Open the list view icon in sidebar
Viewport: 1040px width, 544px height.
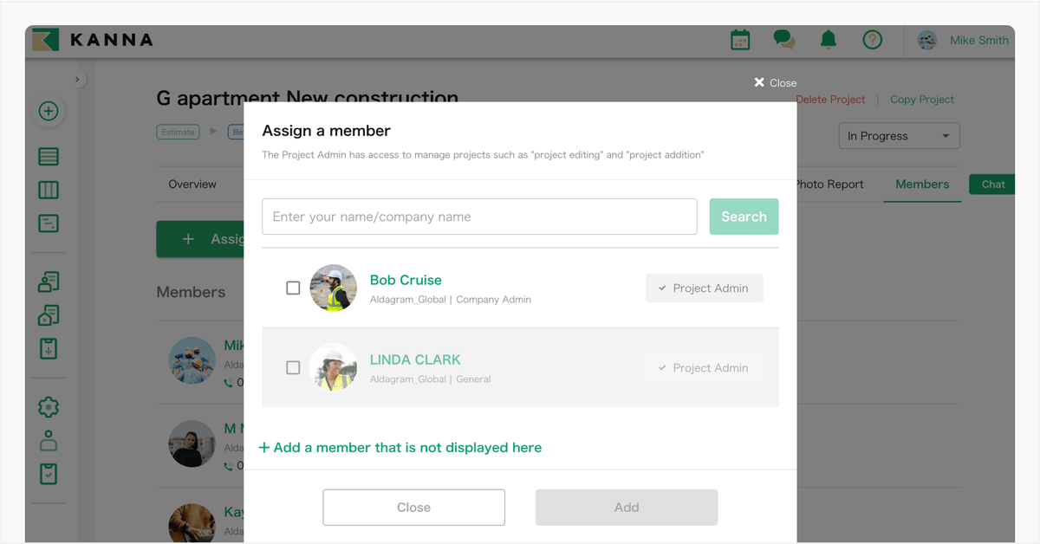coord(49,157)
